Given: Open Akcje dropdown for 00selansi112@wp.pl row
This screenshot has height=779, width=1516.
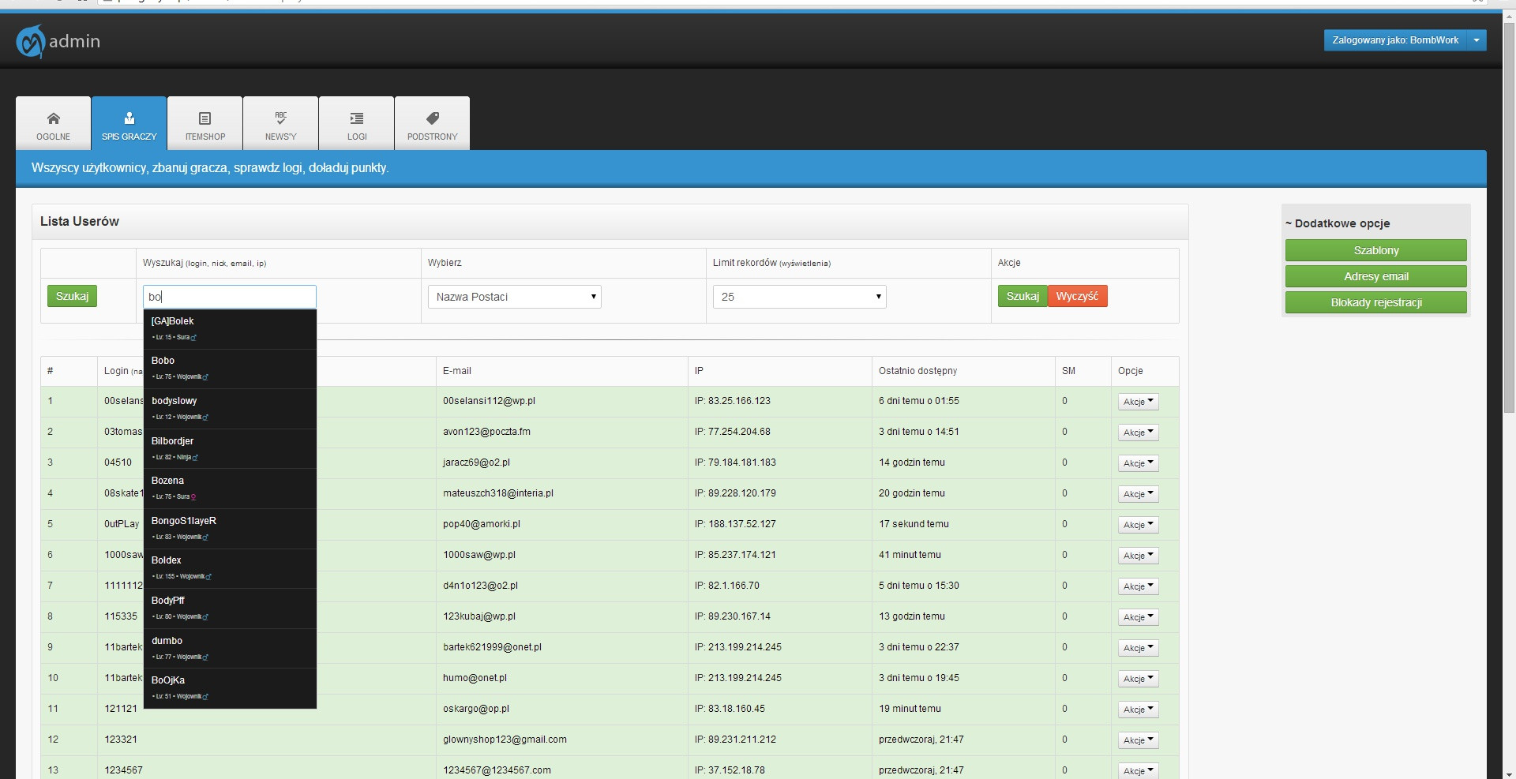Looking at the screenshot, I should 1138,402.
